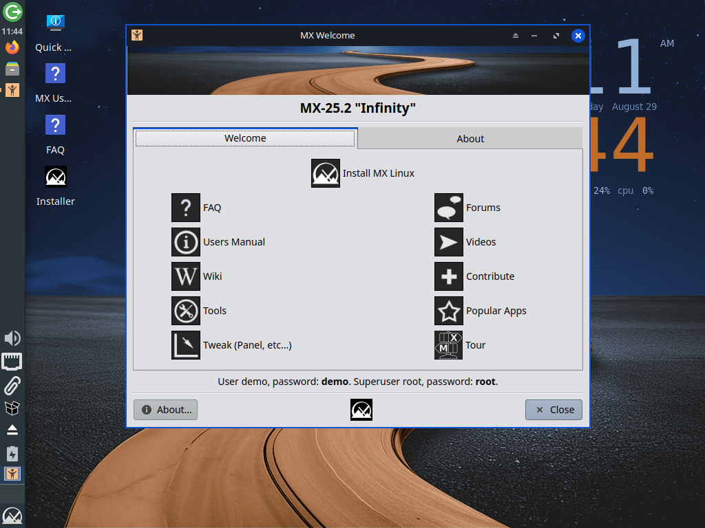Click the Tweak (Panel, etc...) label
Screen dimensions: 705x528
click(247, 345)
